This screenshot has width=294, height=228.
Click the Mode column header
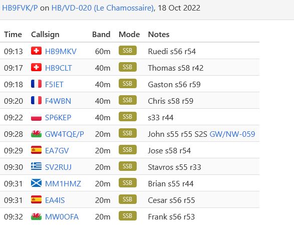(x=129, y=35)
